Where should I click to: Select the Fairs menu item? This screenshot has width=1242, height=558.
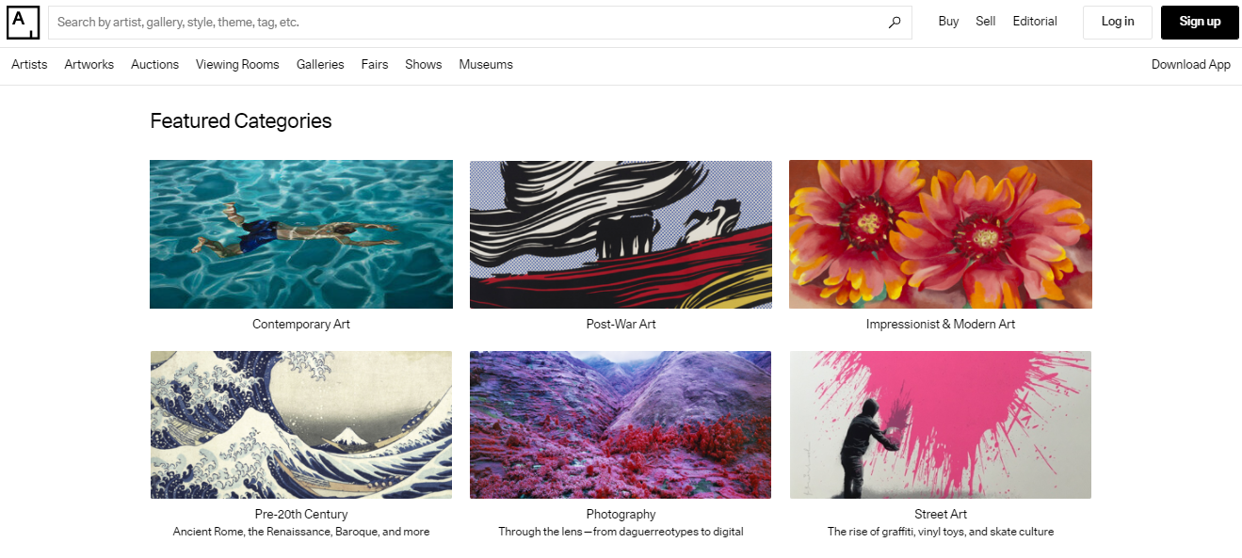[374, 64]
